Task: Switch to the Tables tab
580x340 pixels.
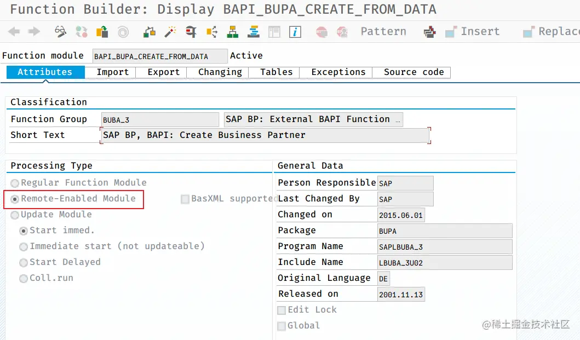Action: (x=275, y=72)
